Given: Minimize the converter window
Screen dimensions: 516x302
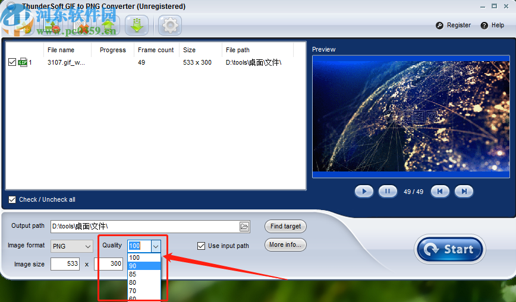Looking at the screenshot, I should click(x=483, y=7).
